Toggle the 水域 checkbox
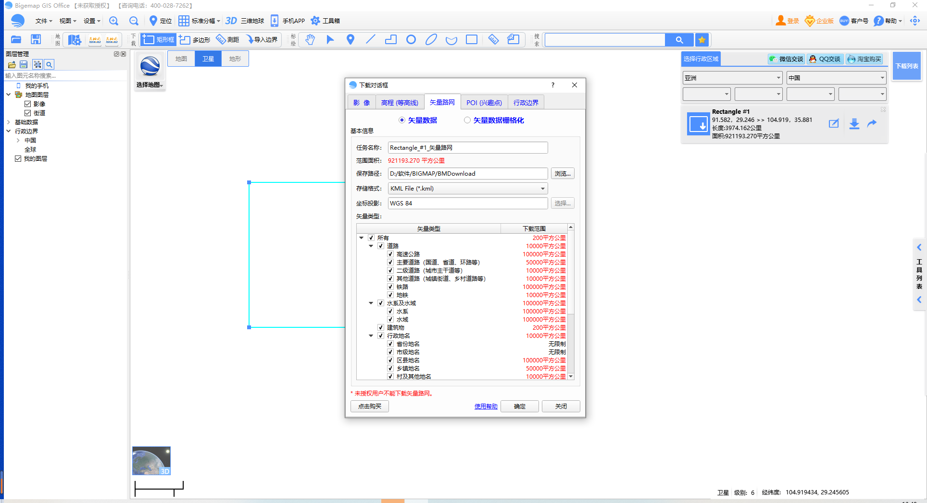The height and width of the screenshot is (503, 927). click(390, 319)
